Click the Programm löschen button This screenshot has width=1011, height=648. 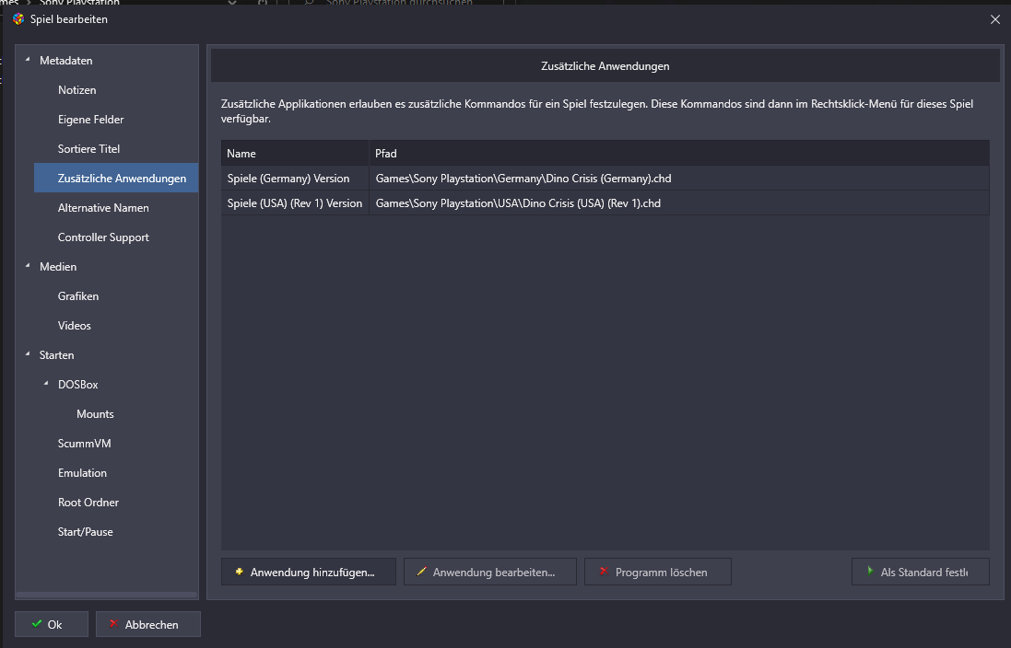tap(658, 572)
